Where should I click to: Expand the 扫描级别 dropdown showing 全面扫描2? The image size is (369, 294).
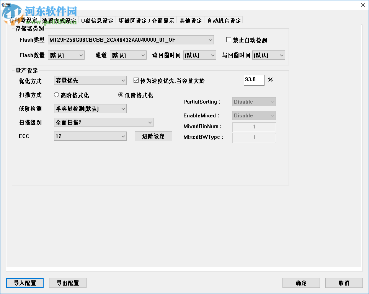[150, 122]
